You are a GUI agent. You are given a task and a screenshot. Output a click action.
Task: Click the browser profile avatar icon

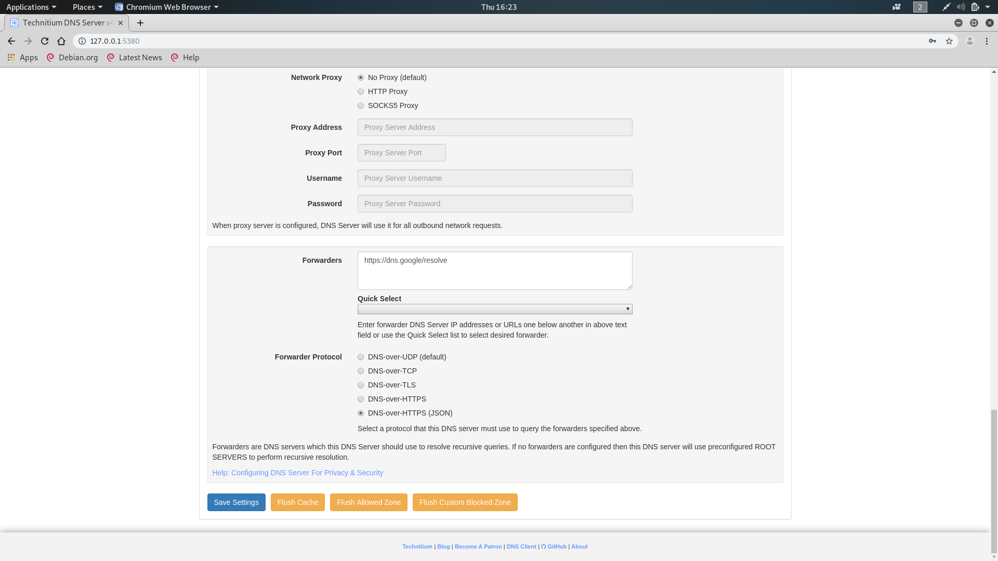pyautogui.click(x=969, y=41)
